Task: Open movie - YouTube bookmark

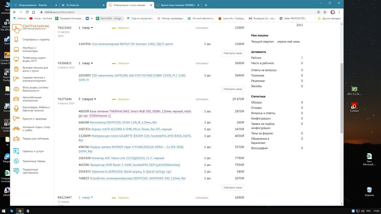Action: (41, 18)
